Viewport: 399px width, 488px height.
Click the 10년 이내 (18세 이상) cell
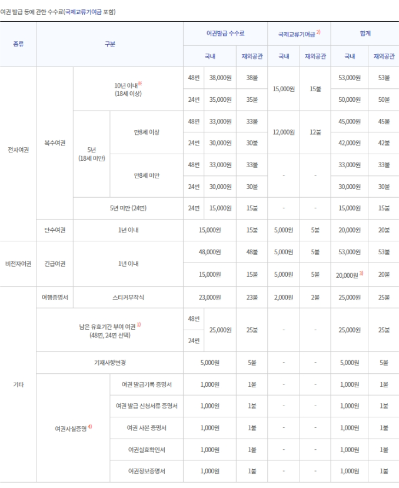tap(128, 89)
